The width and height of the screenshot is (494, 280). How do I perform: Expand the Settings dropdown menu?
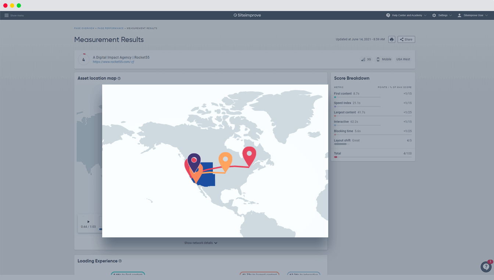[442, 15]
